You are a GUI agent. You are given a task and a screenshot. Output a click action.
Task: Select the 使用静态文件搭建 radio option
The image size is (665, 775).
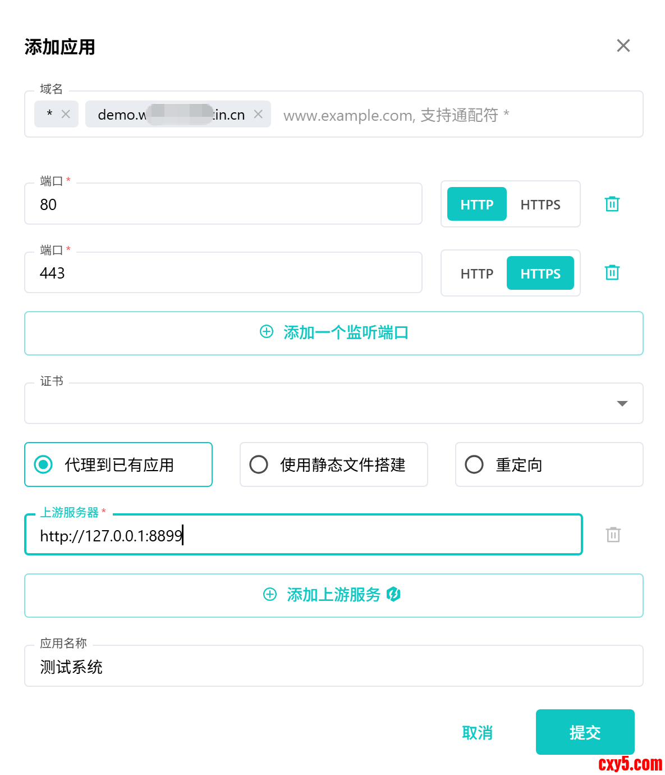coord(259,464)
